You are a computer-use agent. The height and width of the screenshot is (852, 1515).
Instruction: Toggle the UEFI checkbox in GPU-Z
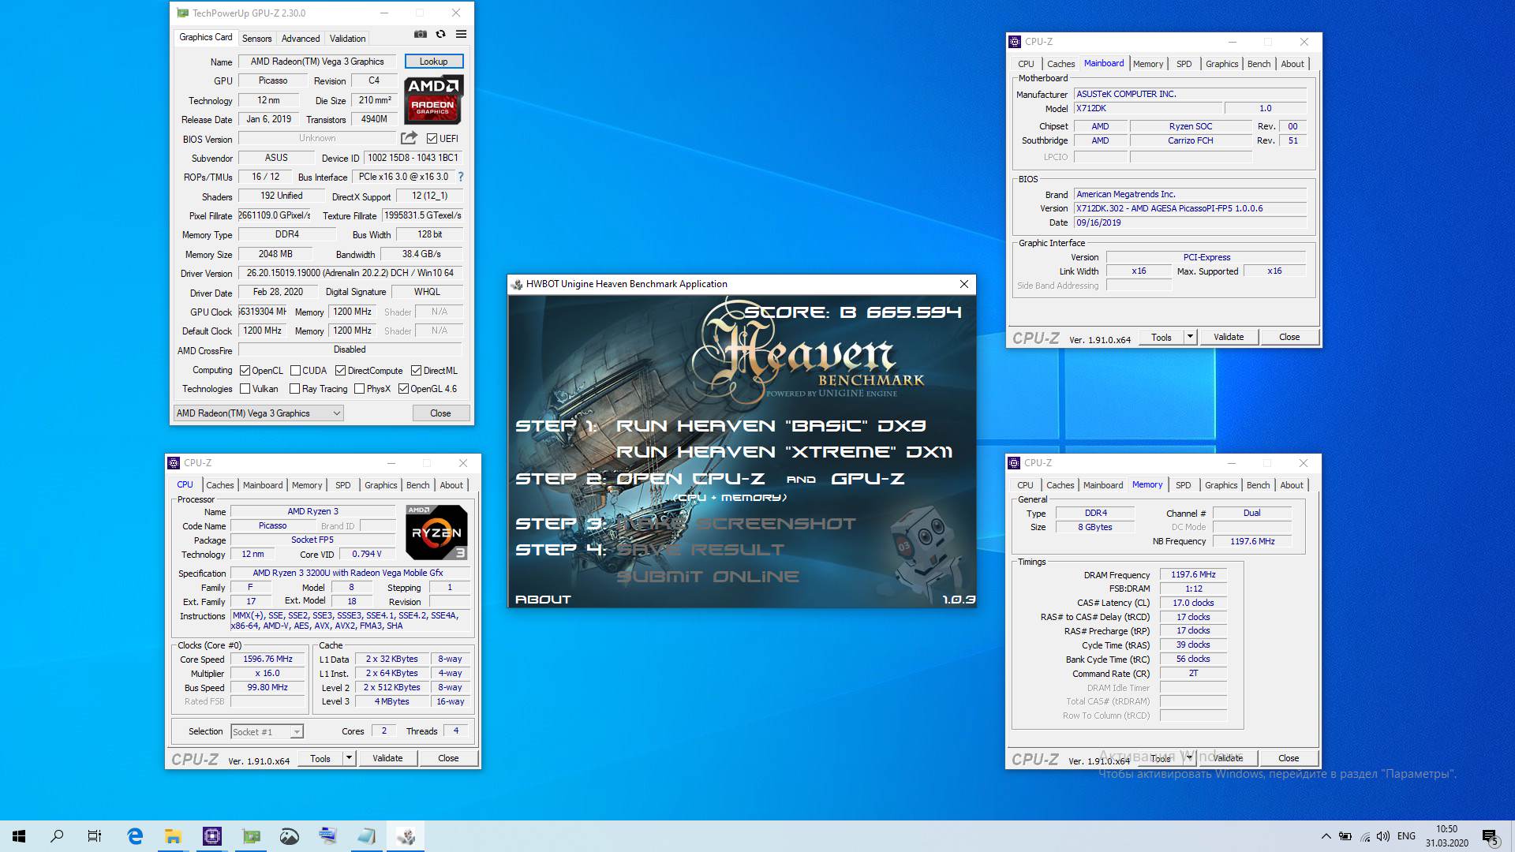432,139
